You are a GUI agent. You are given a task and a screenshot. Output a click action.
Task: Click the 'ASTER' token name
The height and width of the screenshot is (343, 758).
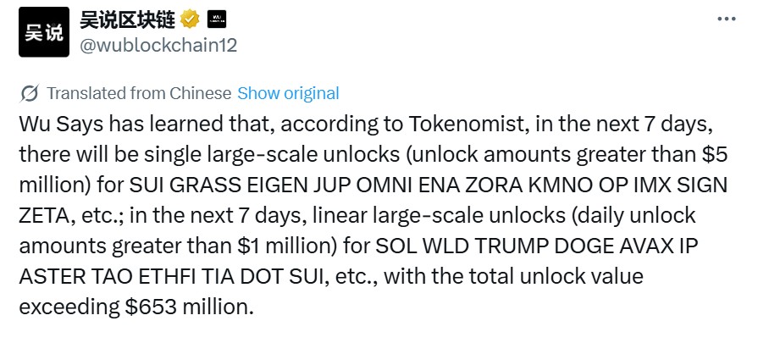point(47,276)
